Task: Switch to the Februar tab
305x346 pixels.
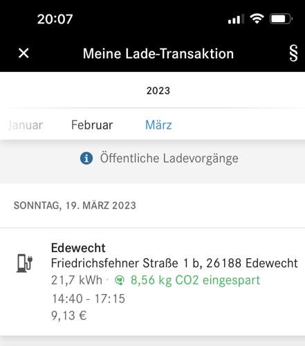Action: click(92, 125)
